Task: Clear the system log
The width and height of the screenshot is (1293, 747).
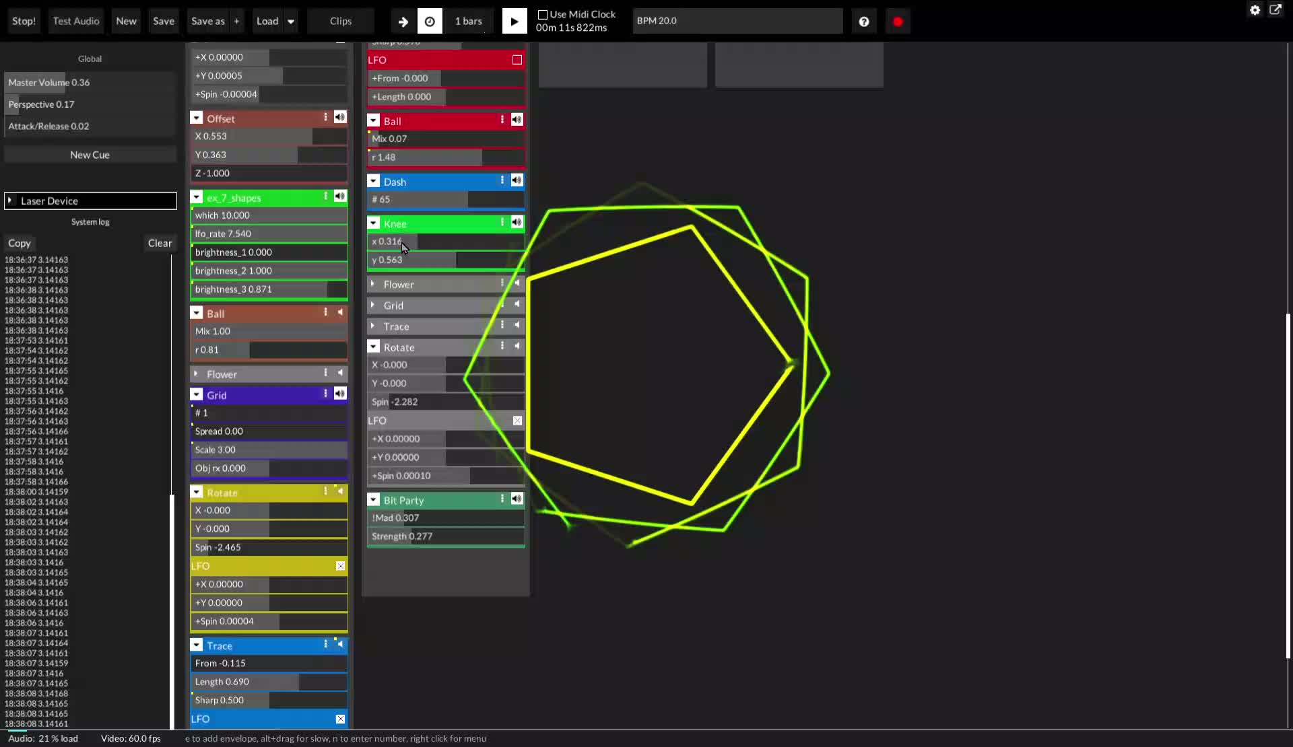Action: 160,243
